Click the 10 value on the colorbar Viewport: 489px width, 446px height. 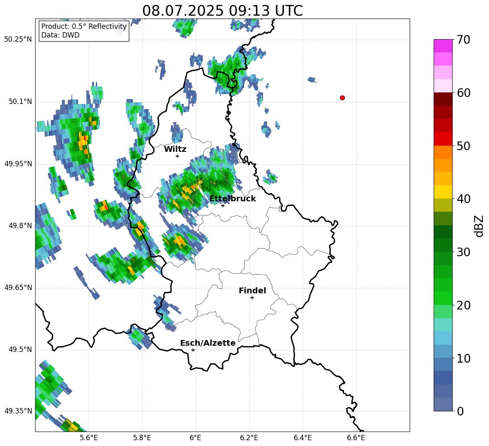pyautogui.click(x=463, y=359)
